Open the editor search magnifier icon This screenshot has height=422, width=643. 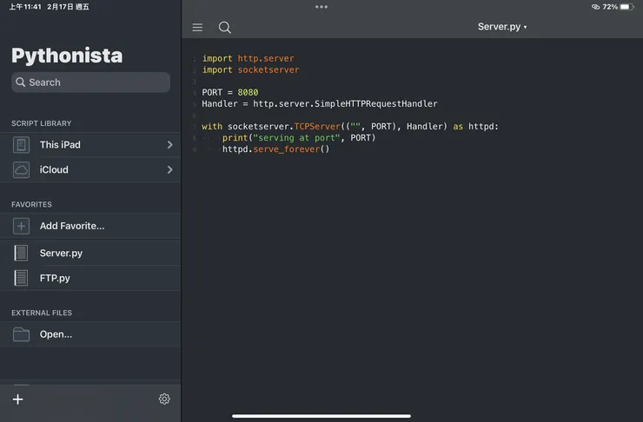pyautogui.click(x=225, y=27)
